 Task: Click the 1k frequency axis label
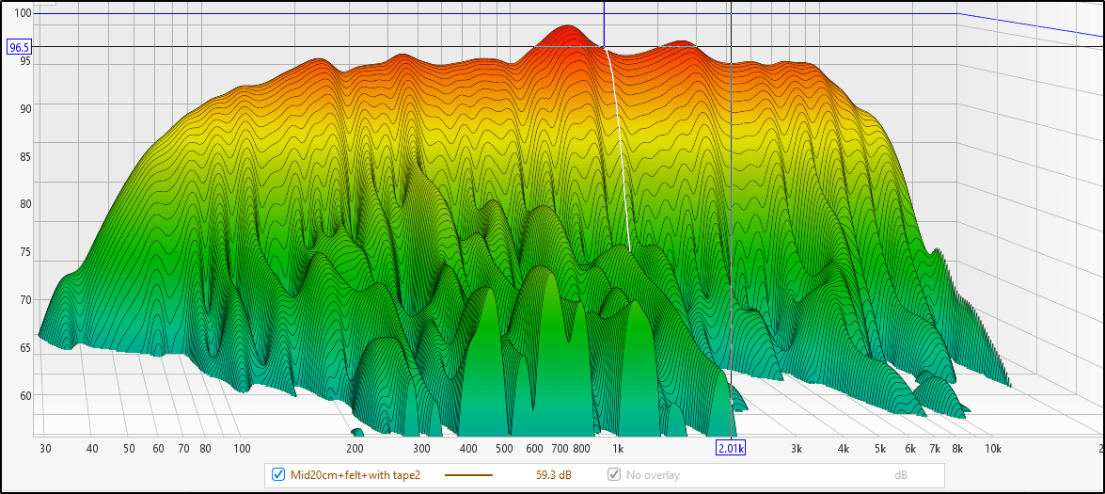tap(617, 448)
